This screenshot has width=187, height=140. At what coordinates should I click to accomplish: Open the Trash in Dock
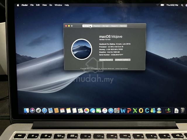coord(182,110)
